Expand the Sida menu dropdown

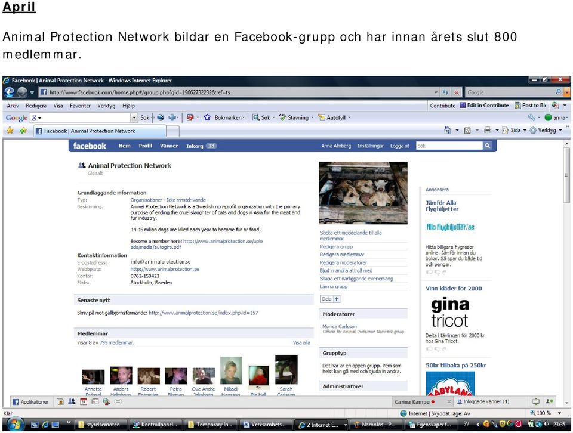(525, 131)
